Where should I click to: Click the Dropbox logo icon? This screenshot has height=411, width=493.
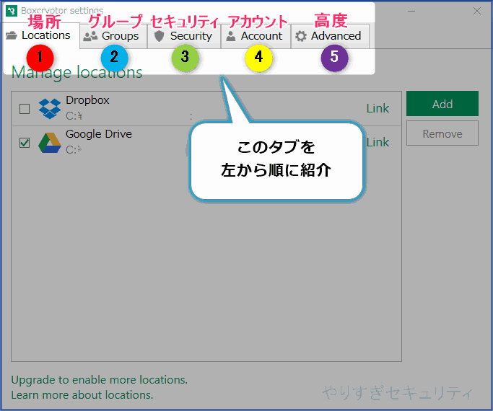pyautogui.click(x=50, y=109)
